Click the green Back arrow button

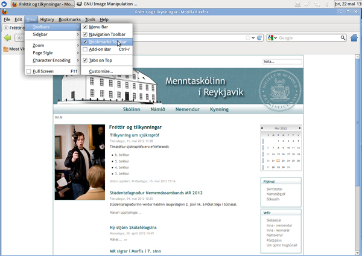pyautogui.click(x=8, y=37)
